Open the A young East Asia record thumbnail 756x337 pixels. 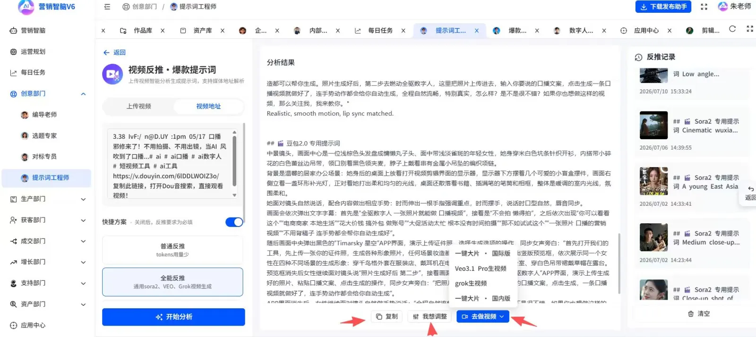click(x=653, y=181)
